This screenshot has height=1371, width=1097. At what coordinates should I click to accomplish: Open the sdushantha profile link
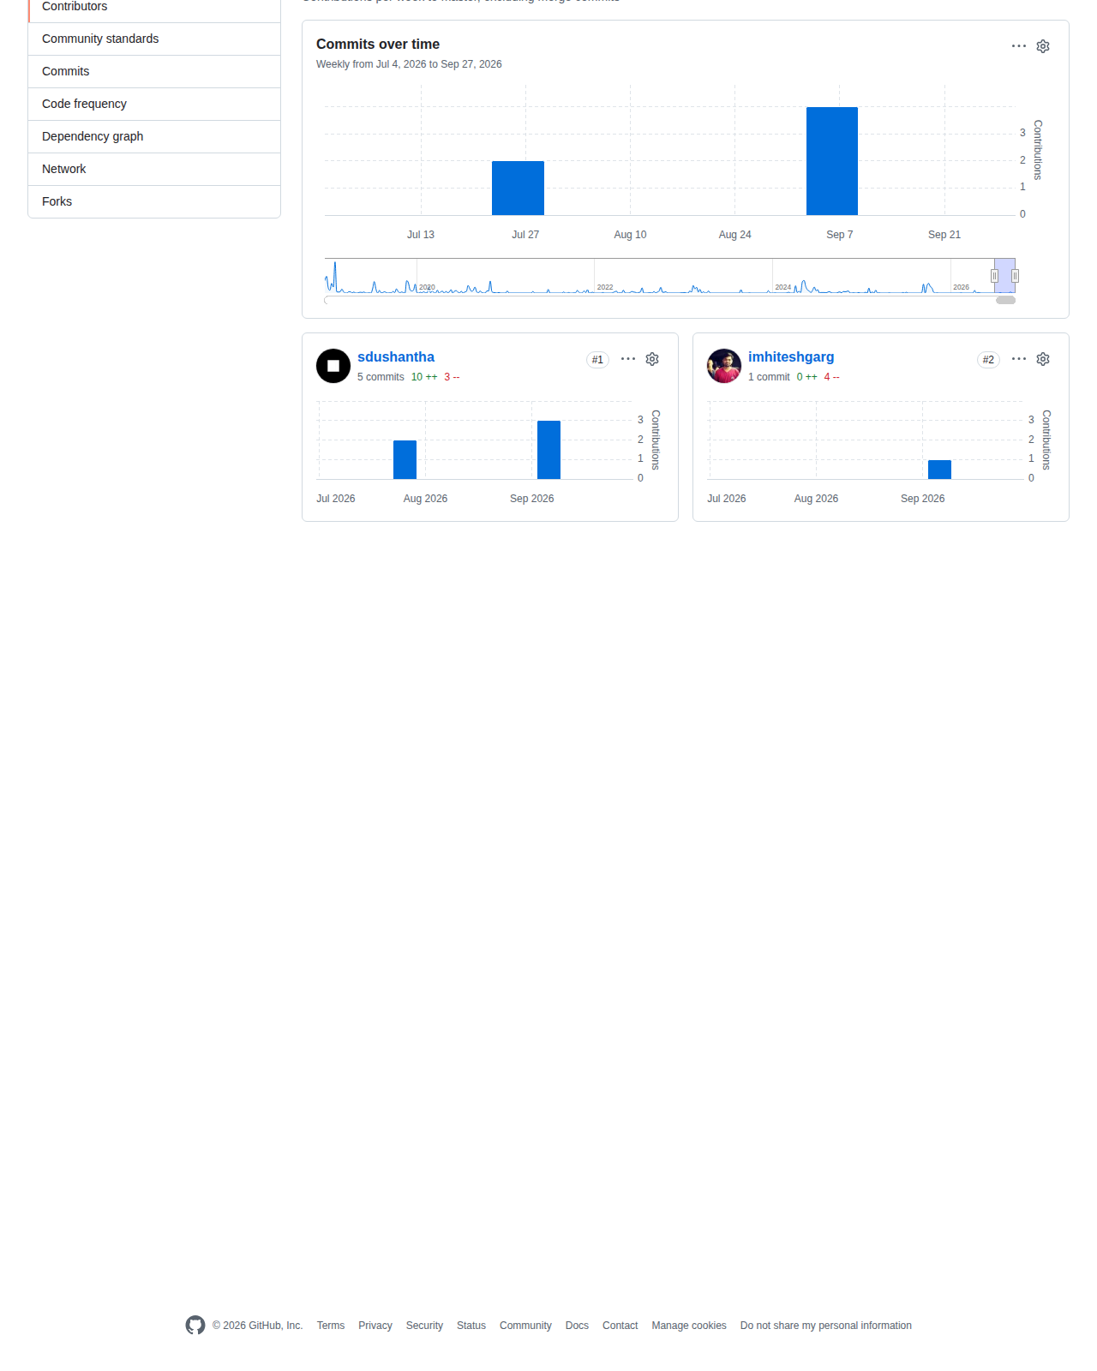pos(396,357)
